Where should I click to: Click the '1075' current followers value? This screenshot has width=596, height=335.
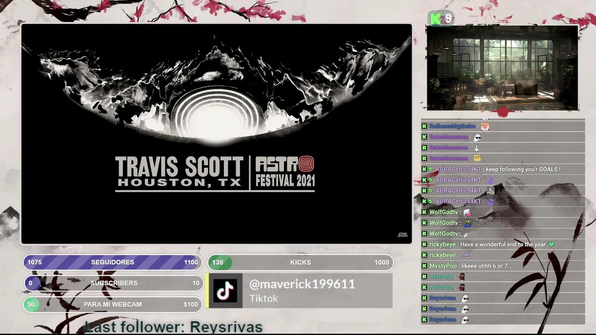click(34, 262)
